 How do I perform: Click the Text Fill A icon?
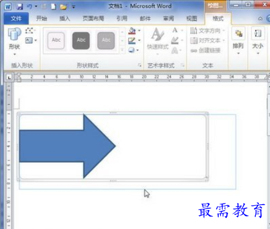(x=175, y=30)
